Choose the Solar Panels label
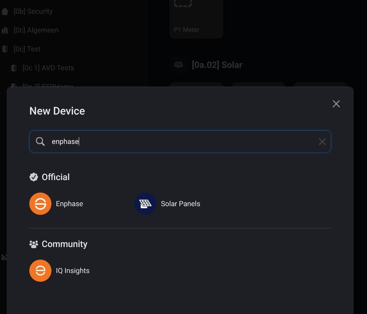Image resolution: width=367 pixels, height=314 pixels. (180, 204)
